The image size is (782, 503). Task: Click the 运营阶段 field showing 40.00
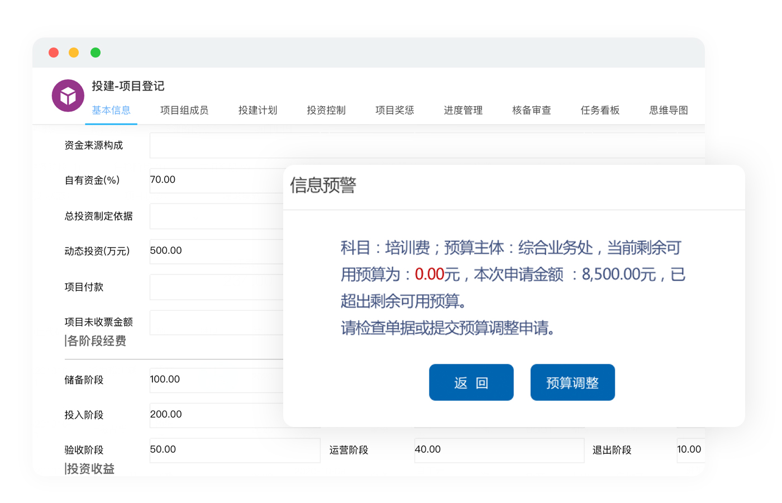(x=499, y=450)
